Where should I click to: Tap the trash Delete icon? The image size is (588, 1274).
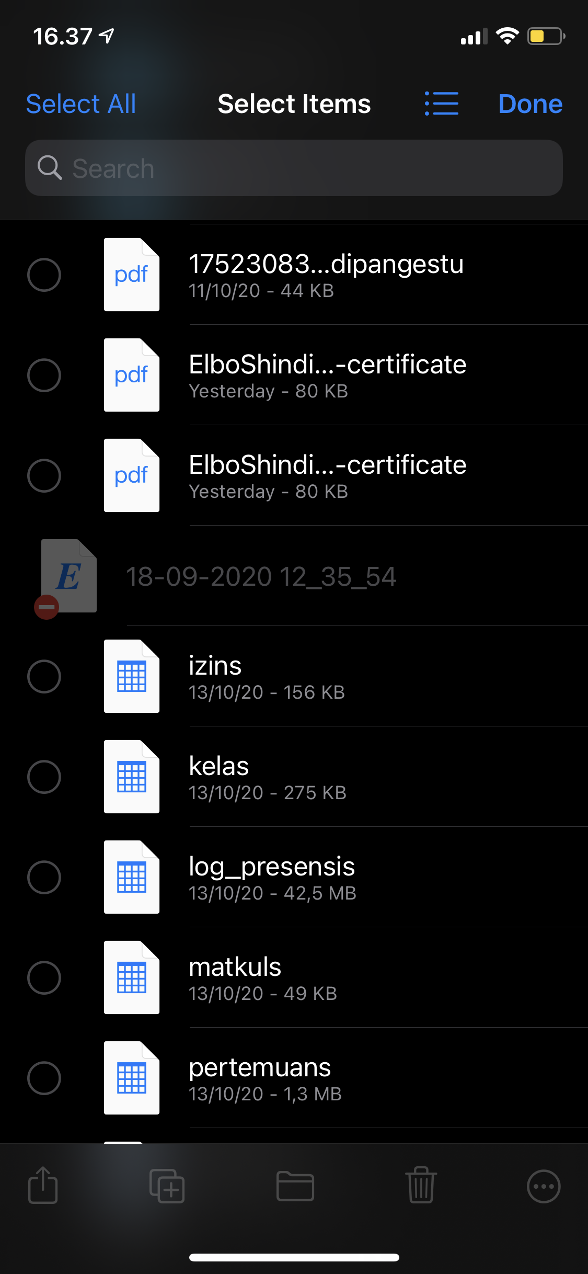pos(421,1185)
